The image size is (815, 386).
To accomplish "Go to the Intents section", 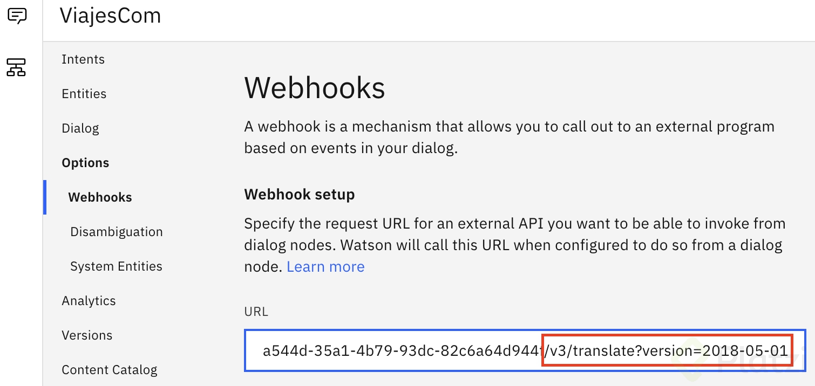I will tap(83, 59).
